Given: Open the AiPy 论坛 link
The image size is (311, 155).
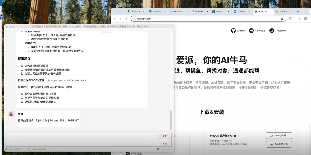Looking at the screenshot, I should click(x=257, y=31).
